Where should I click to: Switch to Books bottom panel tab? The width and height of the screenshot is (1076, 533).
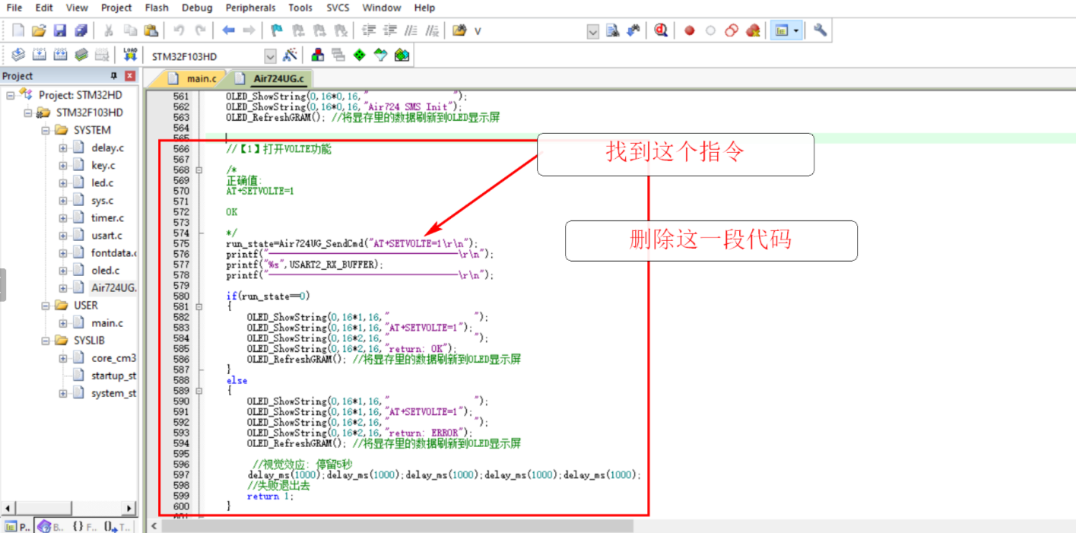click(50, 526)
